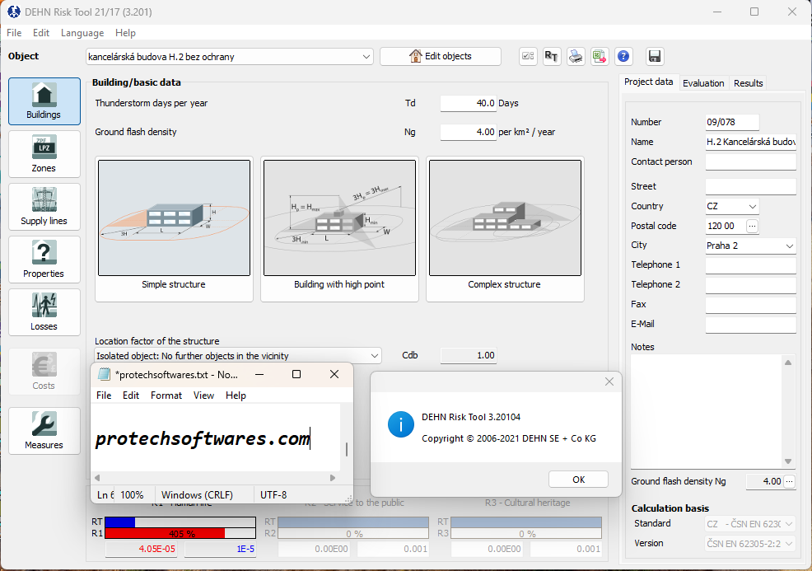This screenshot has height=571, width=812.
Task: Click the E-Mail field
Action: [x=751, y=325]
